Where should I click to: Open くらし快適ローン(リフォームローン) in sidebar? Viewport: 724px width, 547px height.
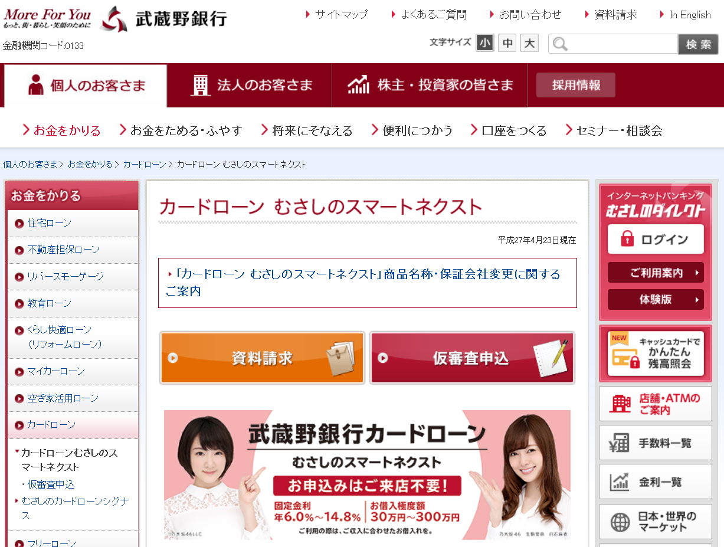pos(73,337)
